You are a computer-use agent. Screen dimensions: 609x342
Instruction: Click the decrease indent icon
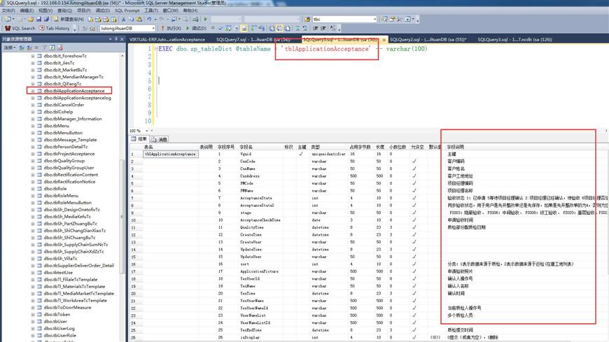click(x=316, y=29)
